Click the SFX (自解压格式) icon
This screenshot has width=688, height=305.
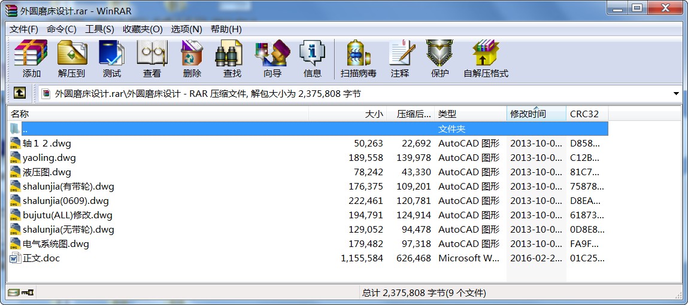tap(486, 59)
